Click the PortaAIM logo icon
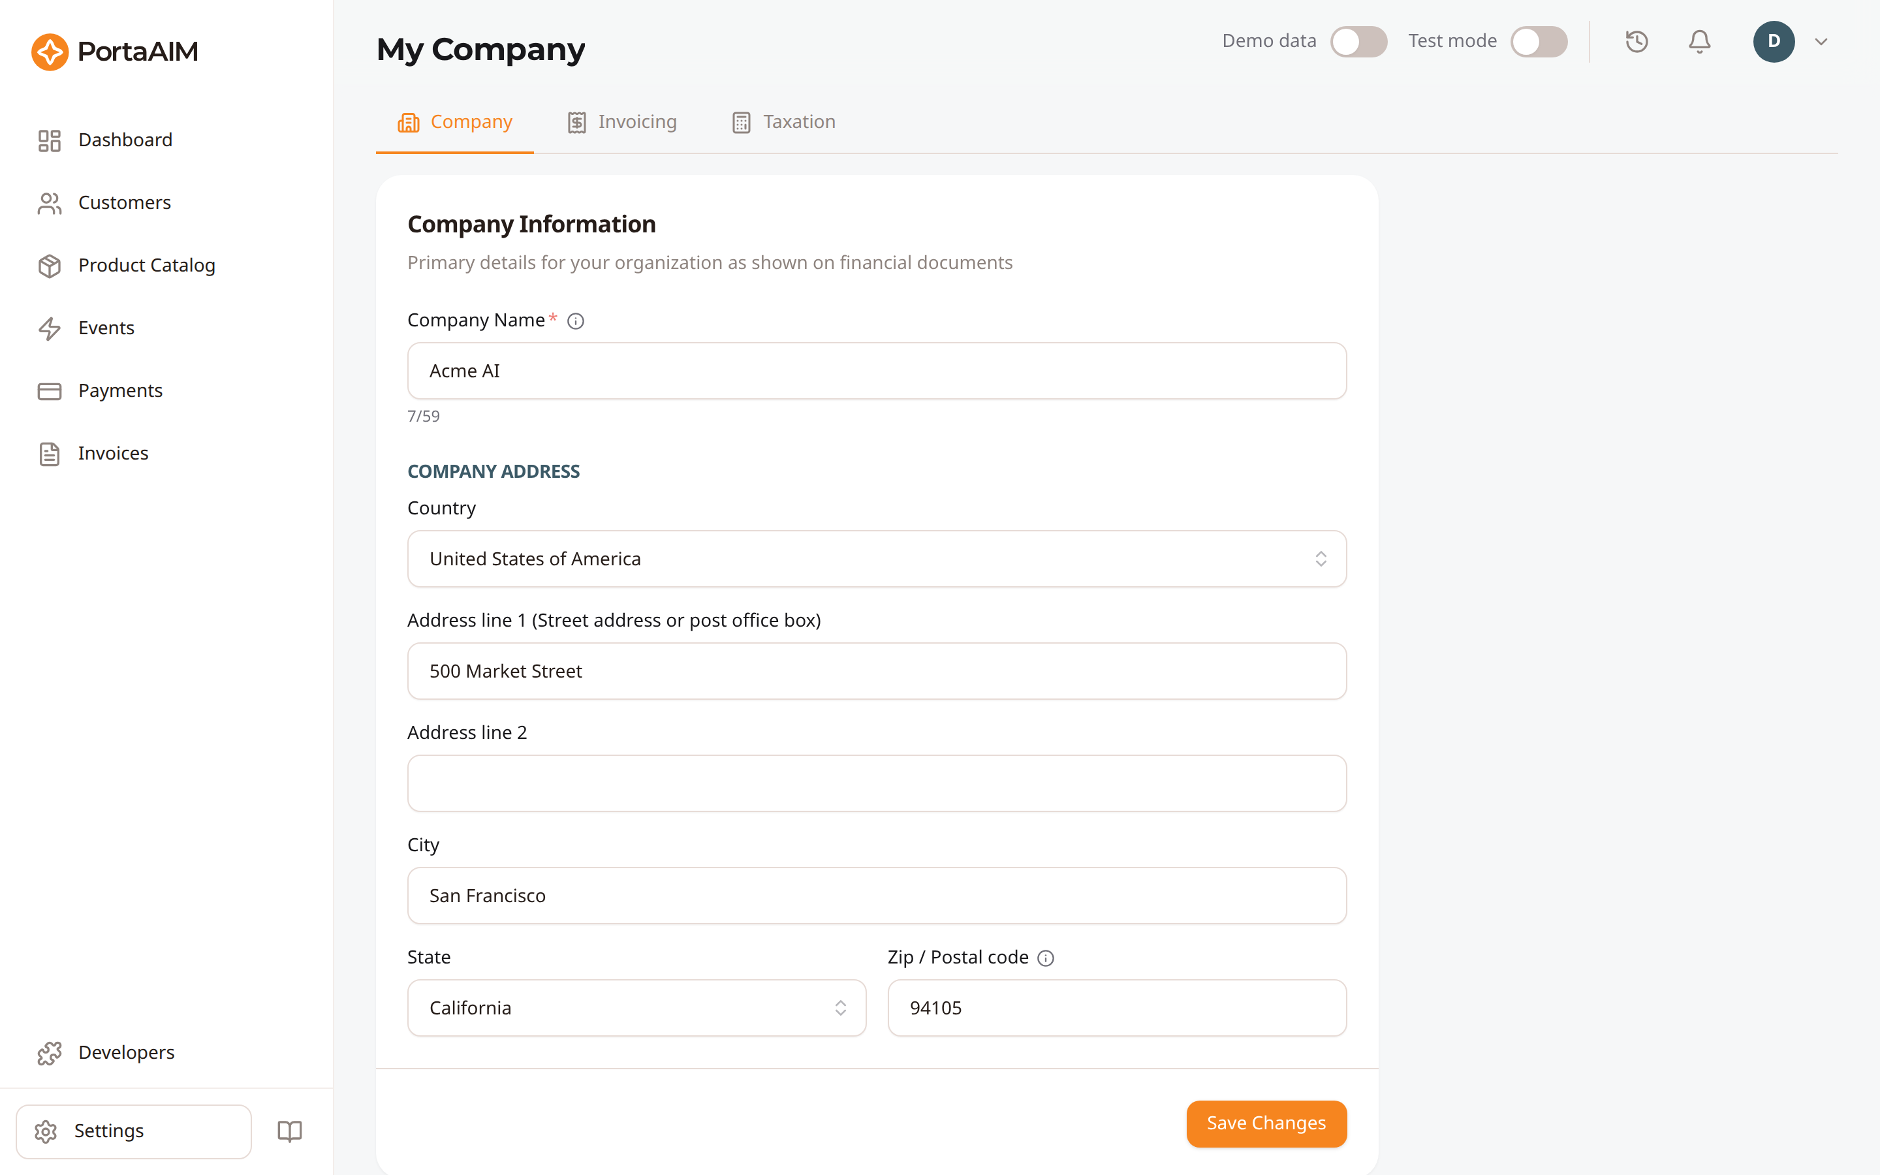This screenshot has height=1175, width=1880. 50,52
